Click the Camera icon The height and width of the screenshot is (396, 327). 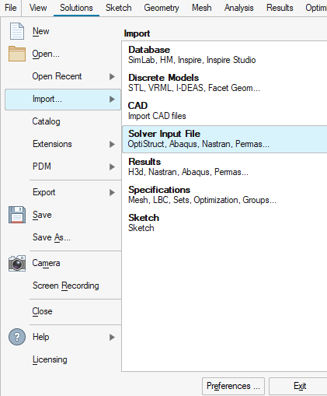point(17,263)
